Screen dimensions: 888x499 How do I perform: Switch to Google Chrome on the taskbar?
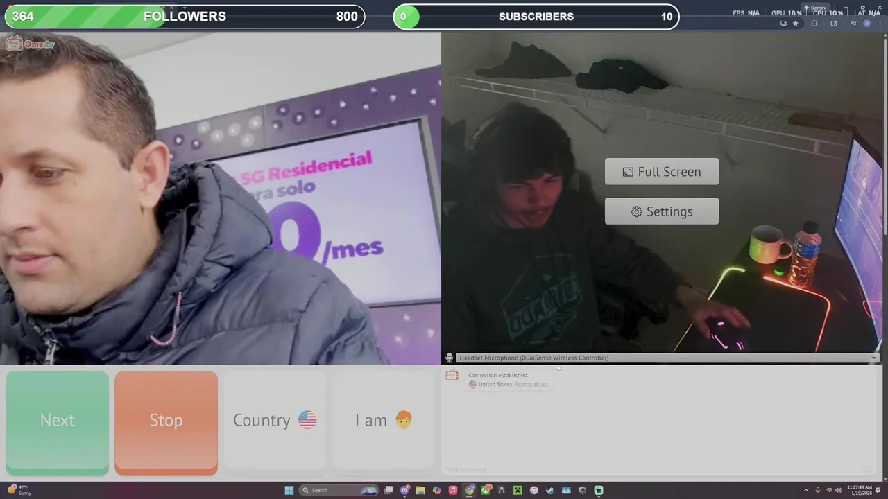click(470, 490)
